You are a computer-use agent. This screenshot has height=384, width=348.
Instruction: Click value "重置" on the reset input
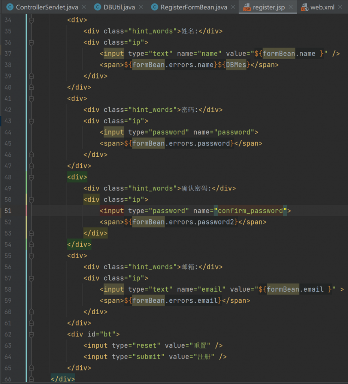click(200, 345)
